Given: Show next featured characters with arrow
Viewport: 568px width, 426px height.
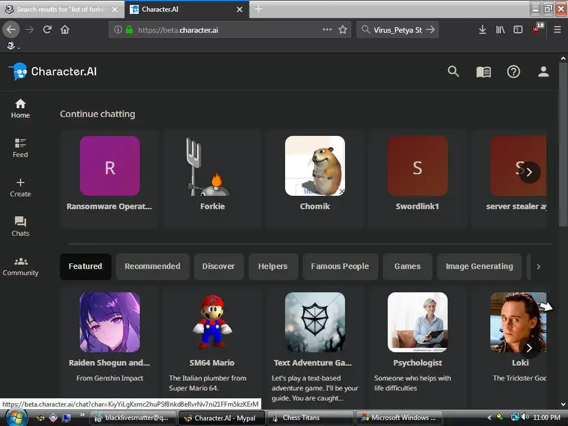Looking at the screenshot, I should (x=529, y=348).
